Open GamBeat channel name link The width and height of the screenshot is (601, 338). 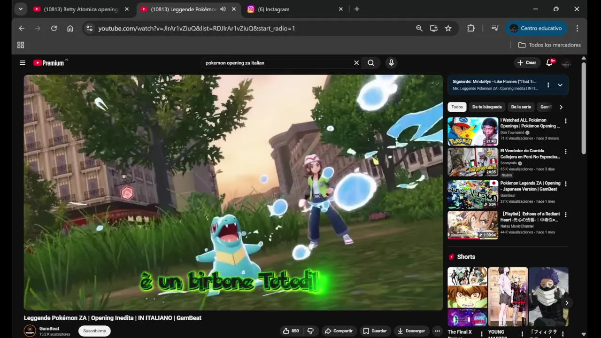[x=49, y=329]
